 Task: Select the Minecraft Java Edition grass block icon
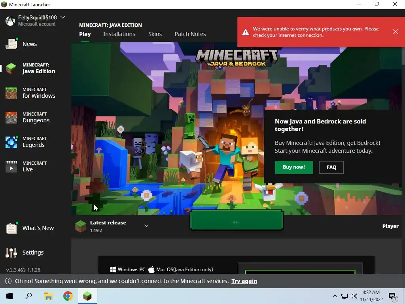pyautogui.click(x=11, y=68)
